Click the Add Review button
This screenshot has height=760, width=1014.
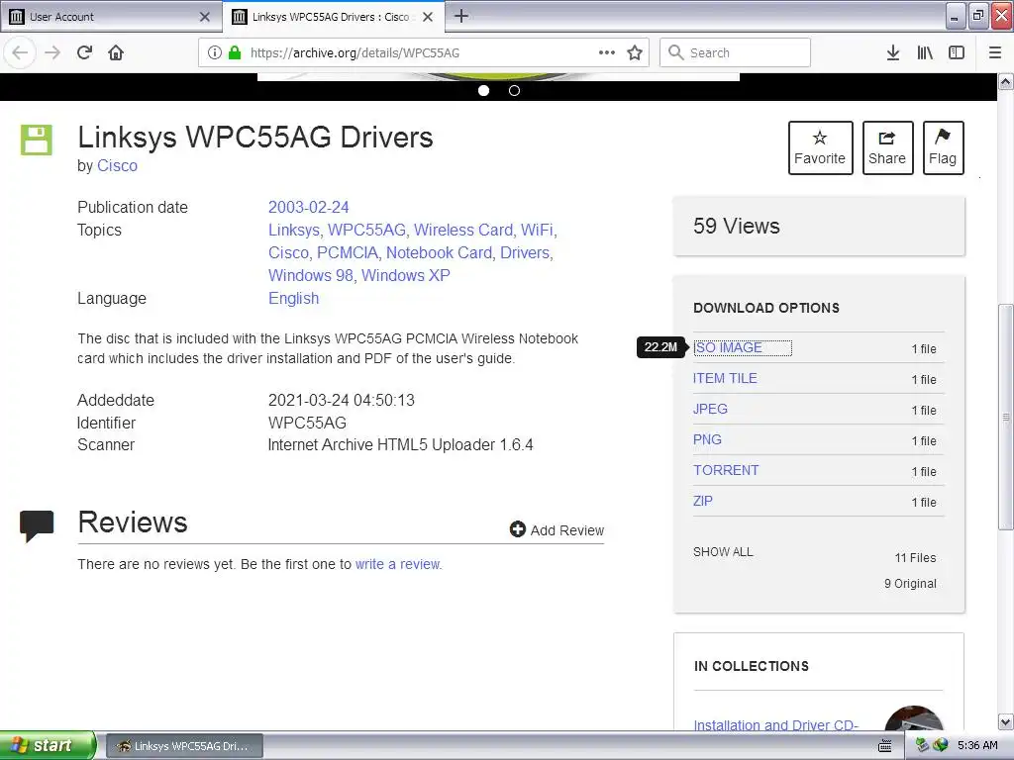point(557,530)
